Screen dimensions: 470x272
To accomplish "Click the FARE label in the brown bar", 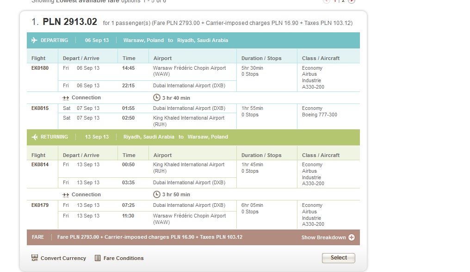I will tap(38, 237).
